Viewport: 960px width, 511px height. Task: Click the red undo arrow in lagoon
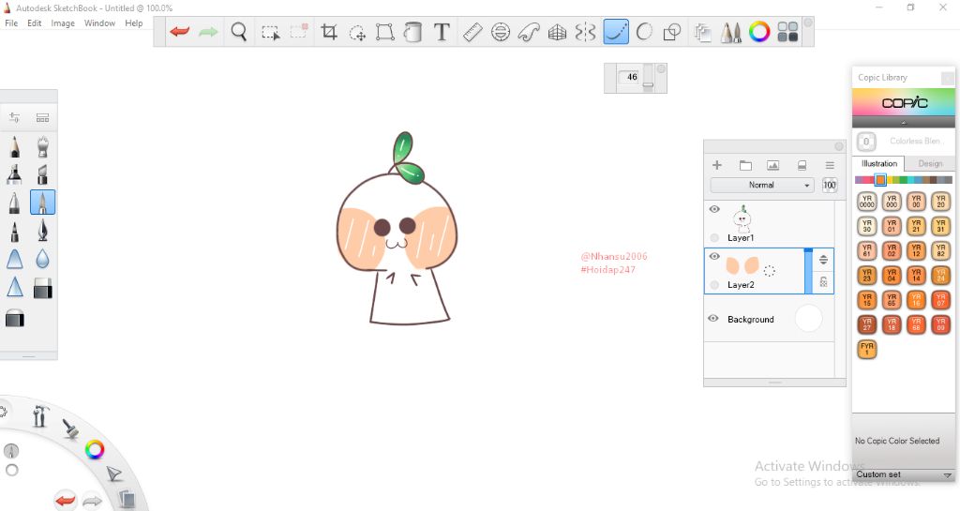point(65,501)
